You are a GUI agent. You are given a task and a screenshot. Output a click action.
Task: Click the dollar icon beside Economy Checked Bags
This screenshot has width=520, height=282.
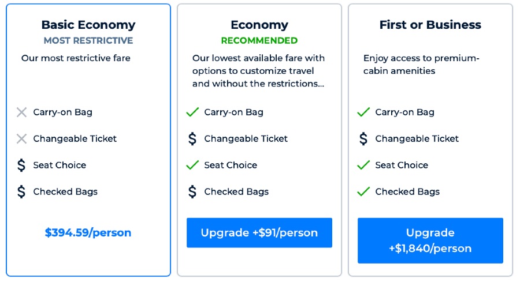(192, 192)
